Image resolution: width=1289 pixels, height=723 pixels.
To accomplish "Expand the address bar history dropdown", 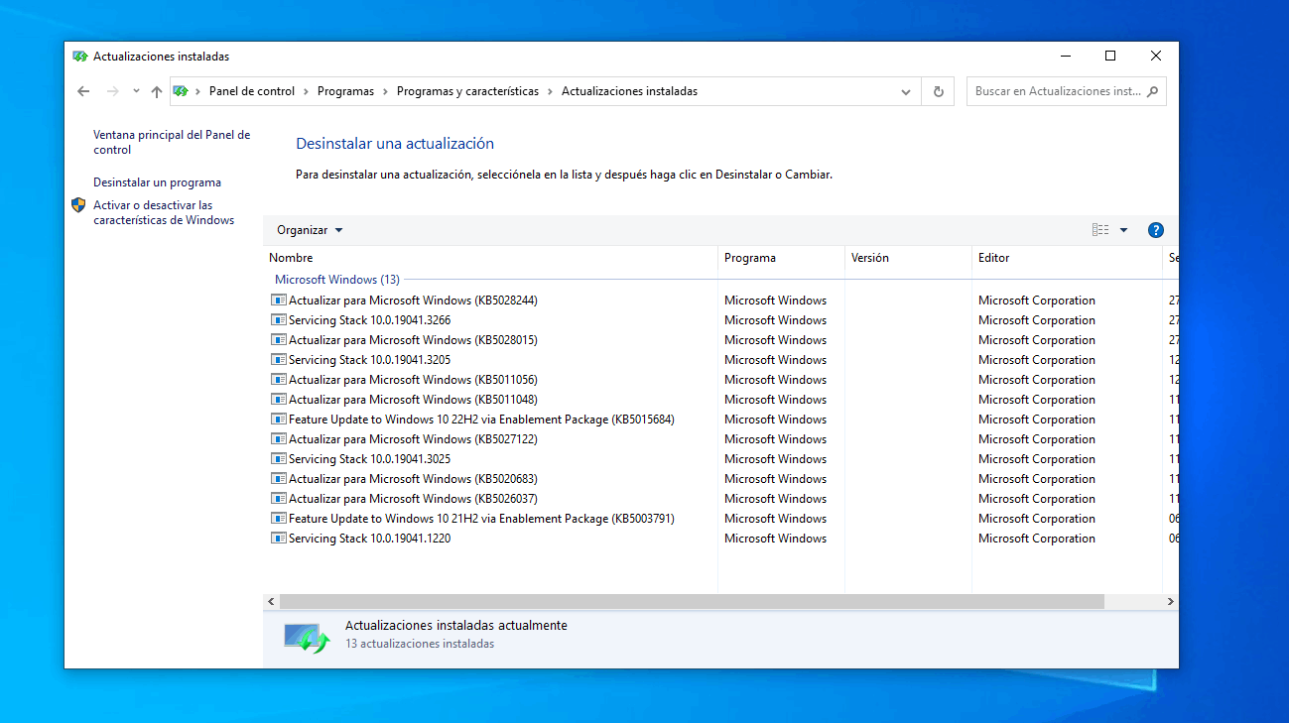I will tap(906, 91).
